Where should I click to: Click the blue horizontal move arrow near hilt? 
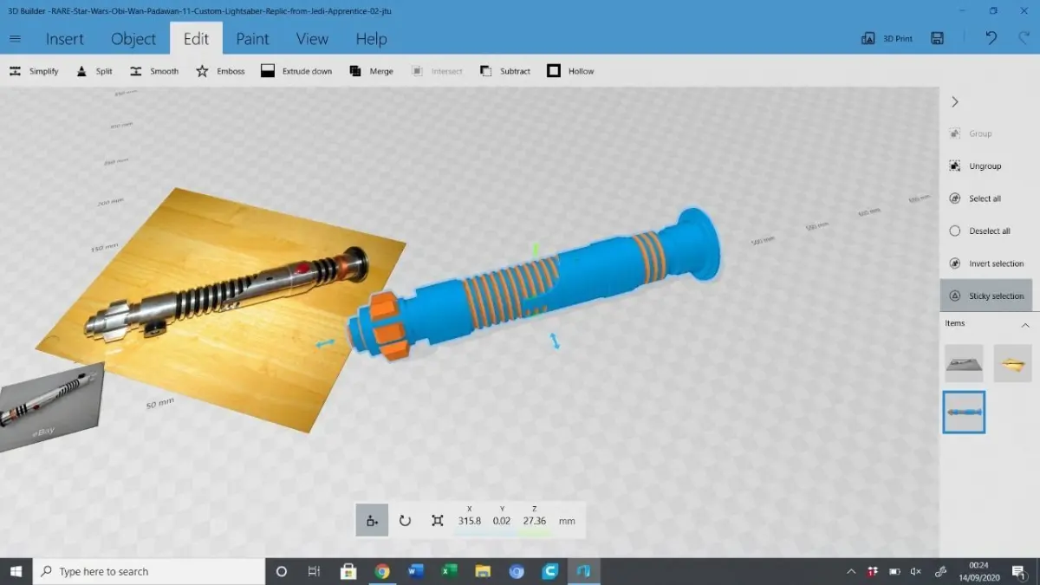pyautogui.click(x=325, y=344)
